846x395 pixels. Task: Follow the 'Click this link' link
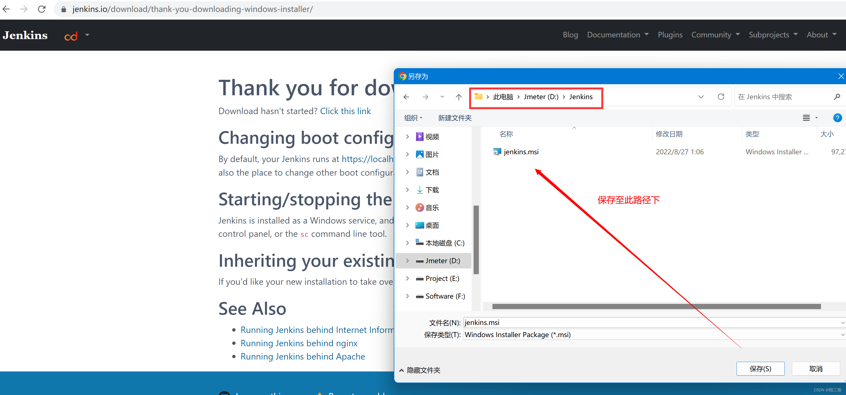pyautogui.click(x=345, y=111)
